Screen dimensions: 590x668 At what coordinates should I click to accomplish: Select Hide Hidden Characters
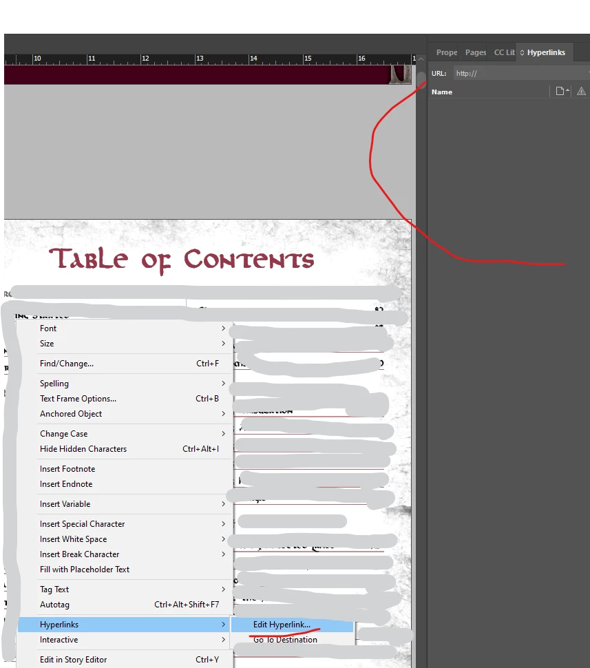click(125, 449)
